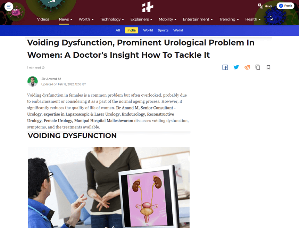The height and width of the screenshot is (228, 299).
Task: Select the World news tab
Action: point(148,30)
